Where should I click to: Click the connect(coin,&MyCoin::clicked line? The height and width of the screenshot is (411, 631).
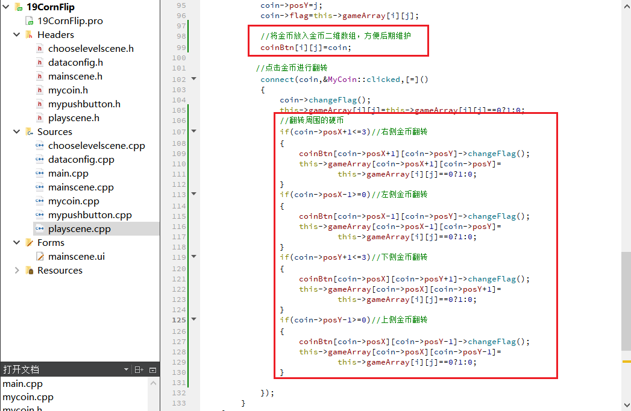coord(344,80)
